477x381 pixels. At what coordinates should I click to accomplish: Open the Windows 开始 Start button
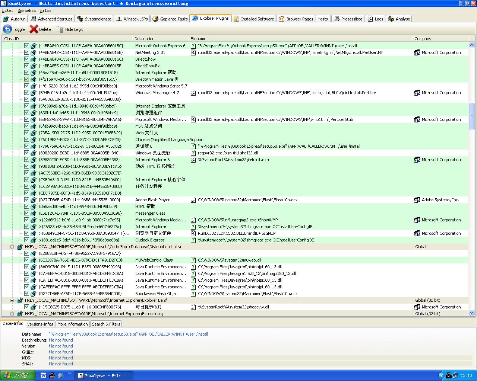[18, 375]
